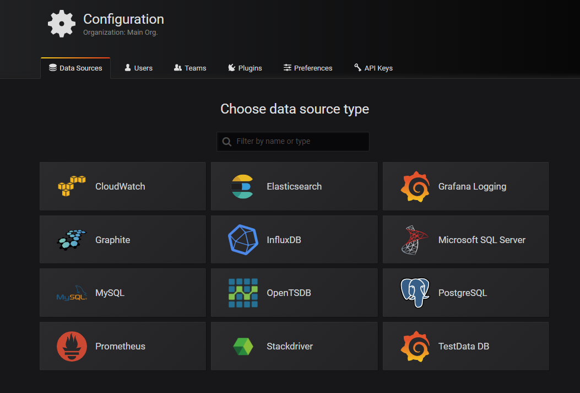580x393 pixels.
Task: Click the Configuration gear icon
Action: pos(61,24)
